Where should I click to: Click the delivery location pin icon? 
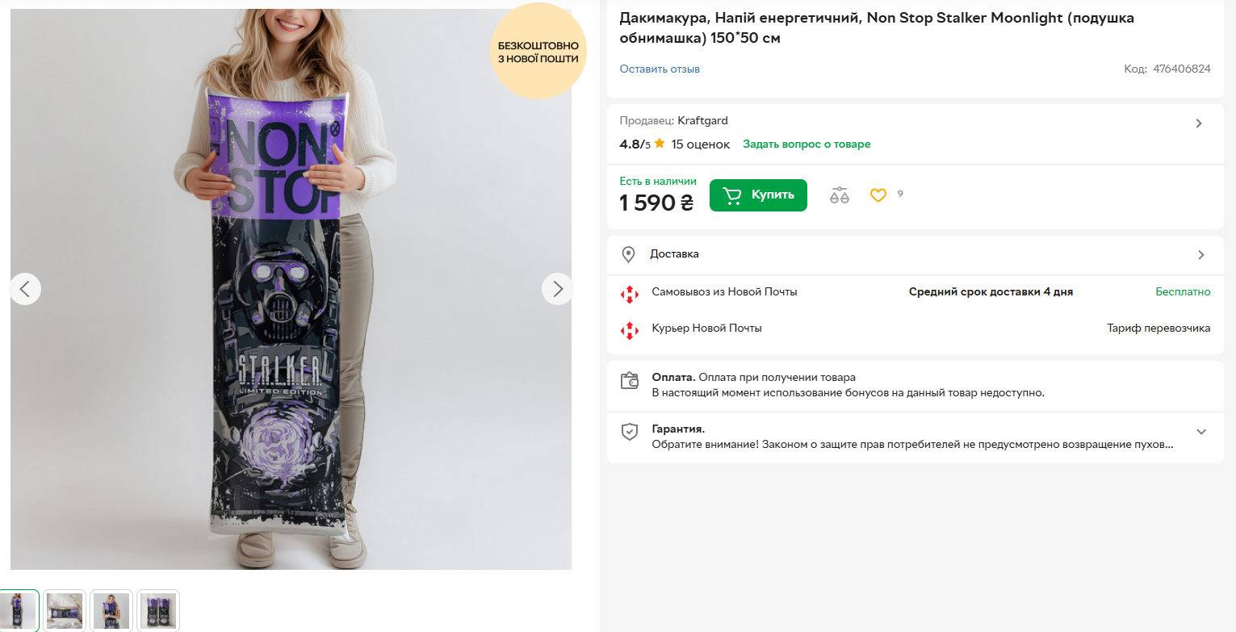click(x=628, y=255)
